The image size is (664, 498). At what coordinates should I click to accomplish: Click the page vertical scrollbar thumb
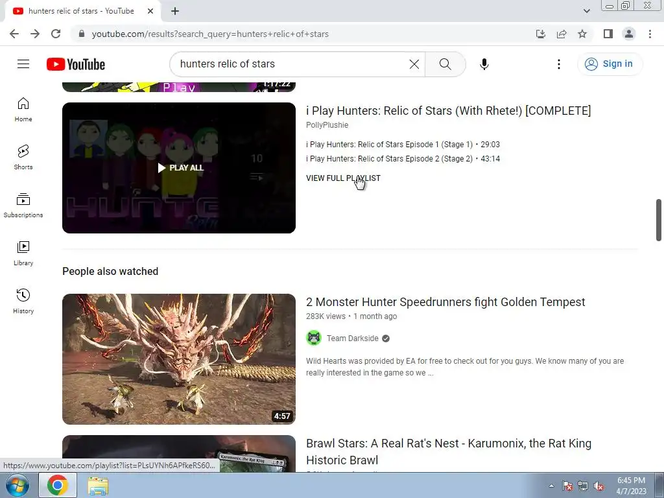pyautogui.click(x=659, y=220)
